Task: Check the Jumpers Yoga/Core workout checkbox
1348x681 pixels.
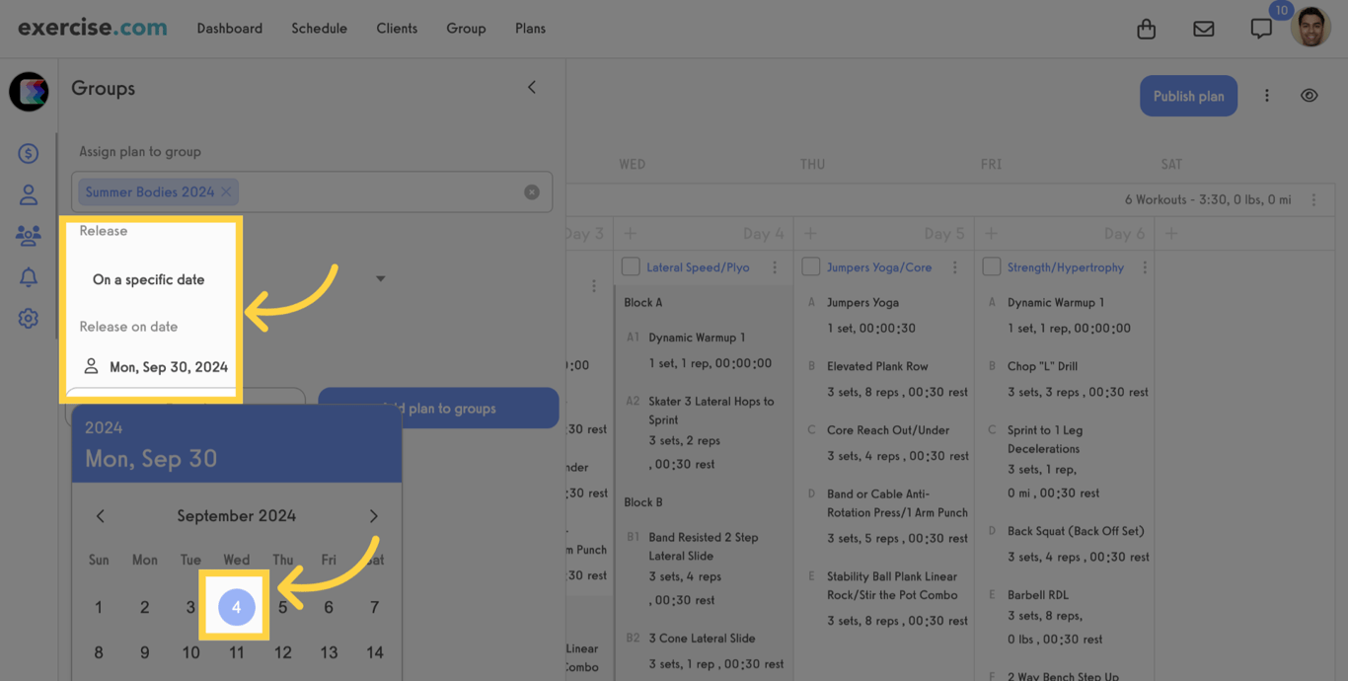Action: tap(811, 265)
